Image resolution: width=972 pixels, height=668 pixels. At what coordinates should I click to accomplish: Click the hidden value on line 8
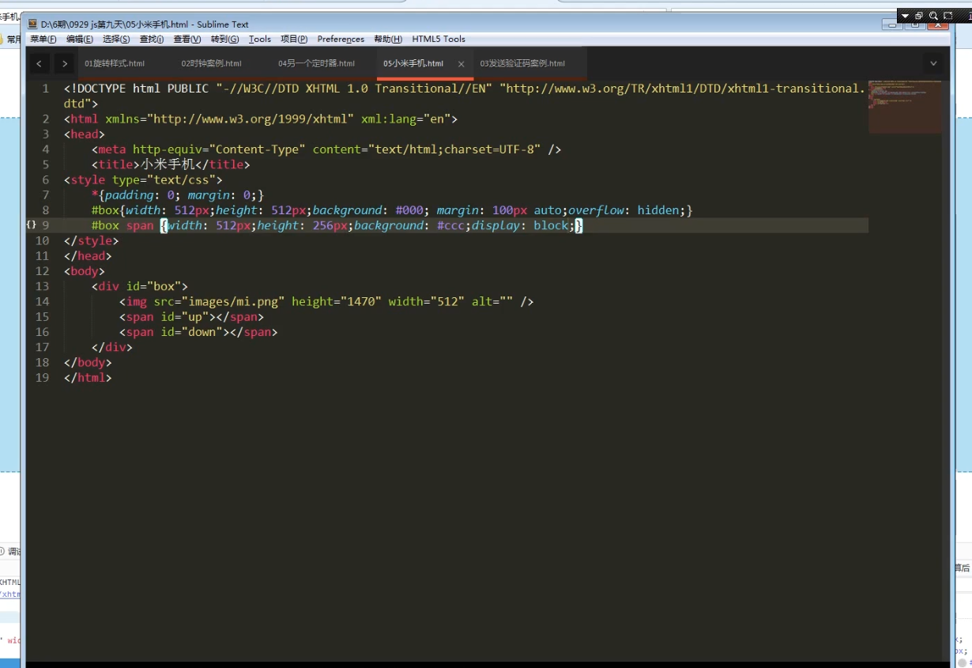coord(657,210)
